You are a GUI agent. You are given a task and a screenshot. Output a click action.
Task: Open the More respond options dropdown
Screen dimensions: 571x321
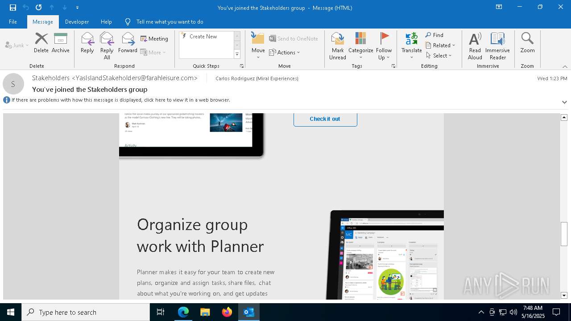[153, 52]
